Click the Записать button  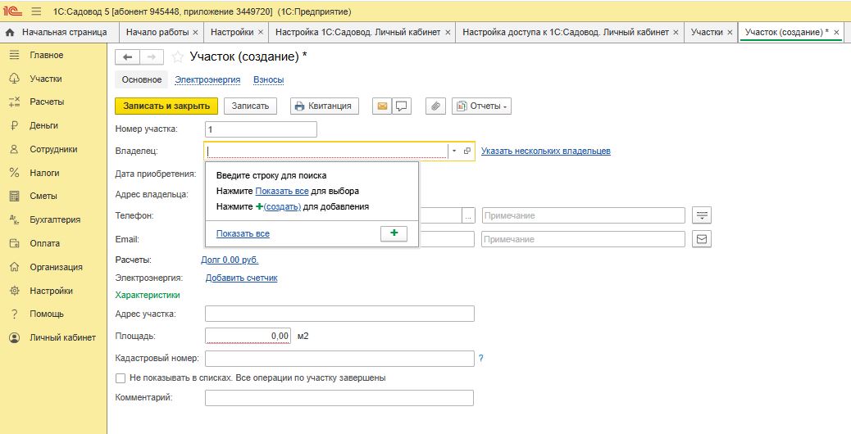[250, 106]
